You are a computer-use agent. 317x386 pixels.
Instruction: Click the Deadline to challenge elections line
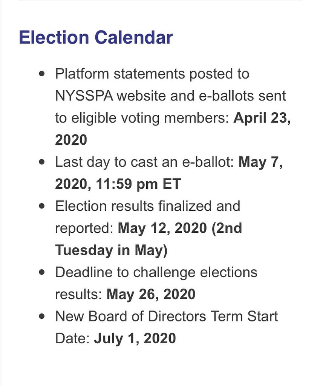pos(156,272)
